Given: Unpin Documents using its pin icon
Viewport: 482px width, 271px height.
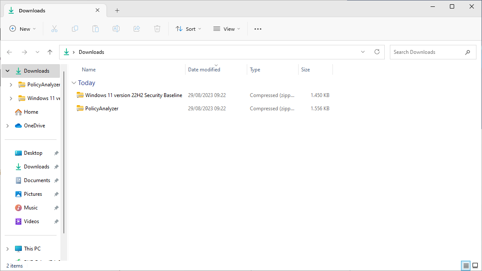Looking at the screenshot, I should 56,180.
